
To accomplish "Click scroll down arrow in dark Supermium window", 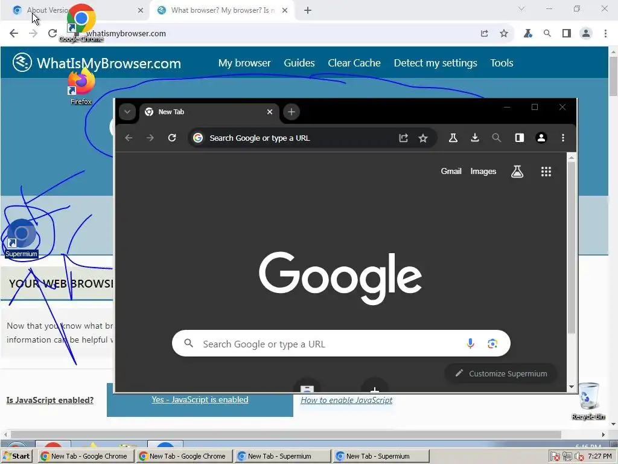I will pos(572,387).
